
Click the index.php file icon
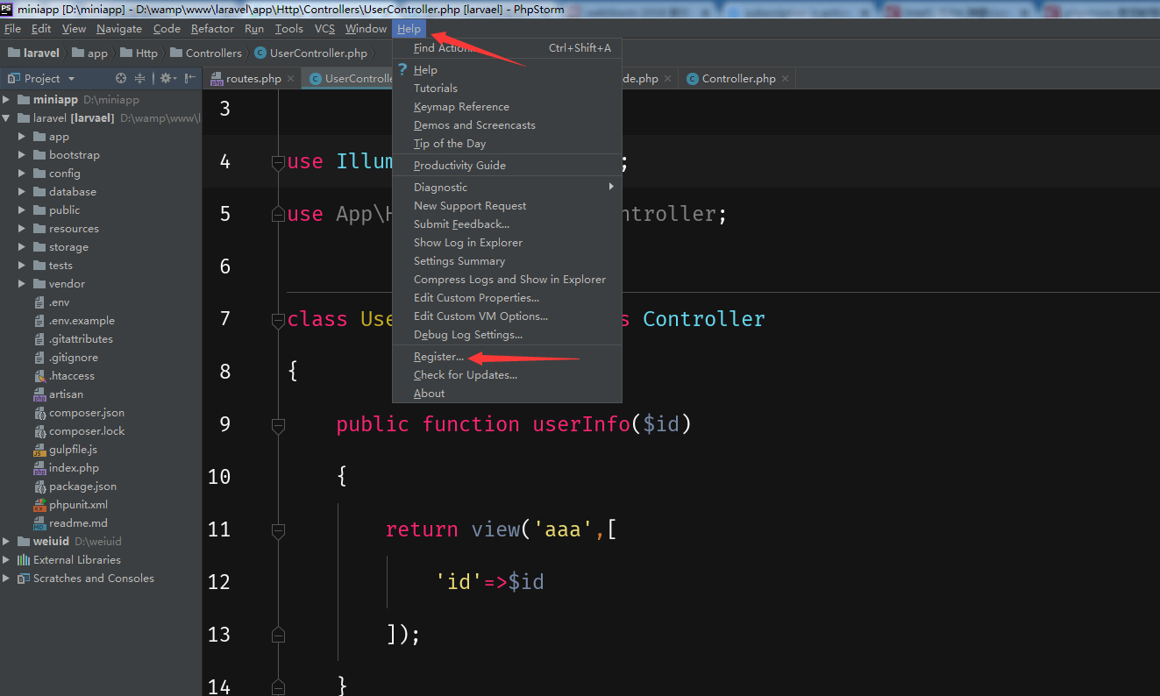40,468
